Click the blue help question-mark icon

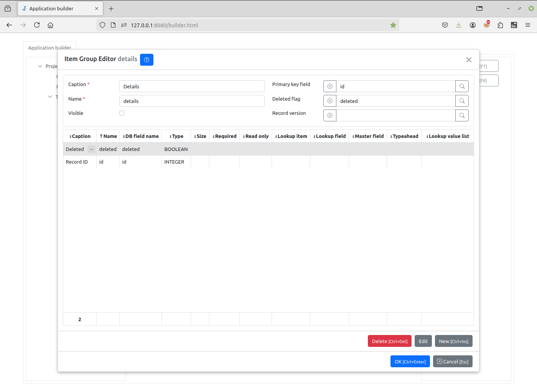tap(147, 60)
